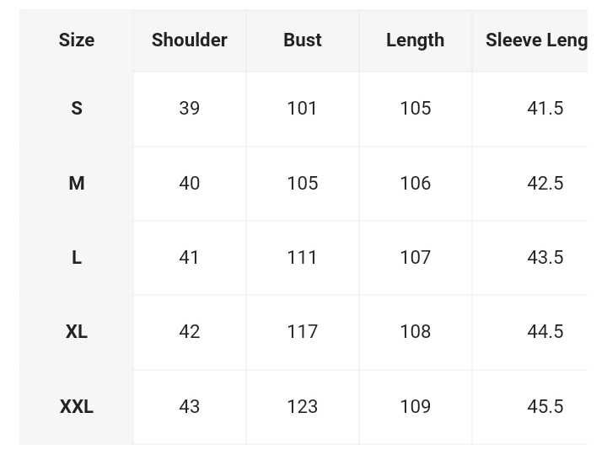Click the XL size row label
Viewport: 607px width, 450px height.
point(77,331)
